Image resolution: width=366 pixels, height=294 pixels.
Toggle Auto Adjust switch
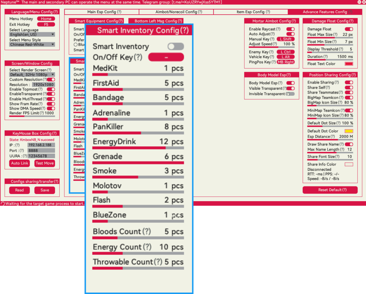[x=290, y=34]
